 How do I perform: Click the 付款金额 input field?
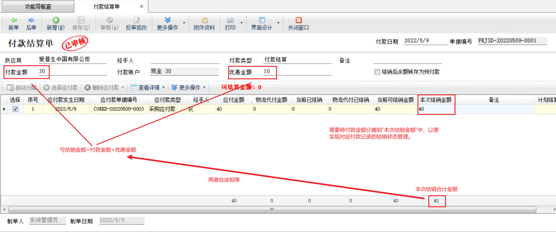pos(72,72)
